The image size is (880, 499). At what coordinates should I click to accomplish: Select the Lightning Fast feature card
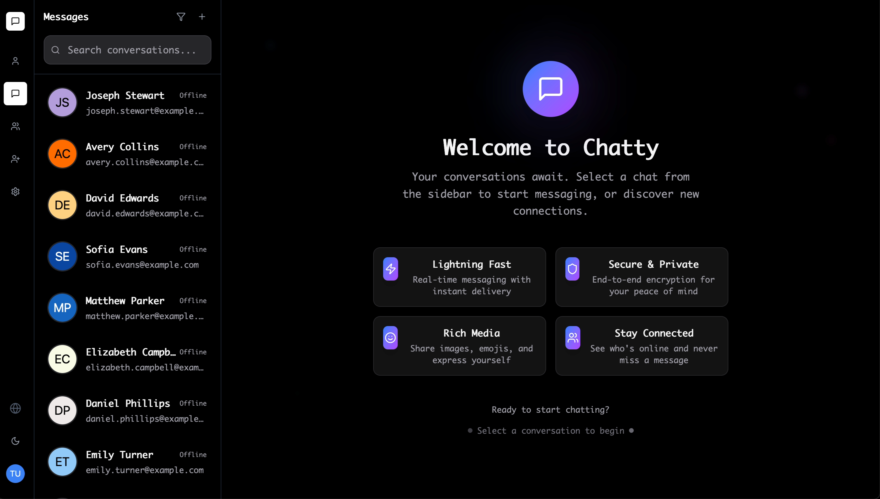point(459,277)
